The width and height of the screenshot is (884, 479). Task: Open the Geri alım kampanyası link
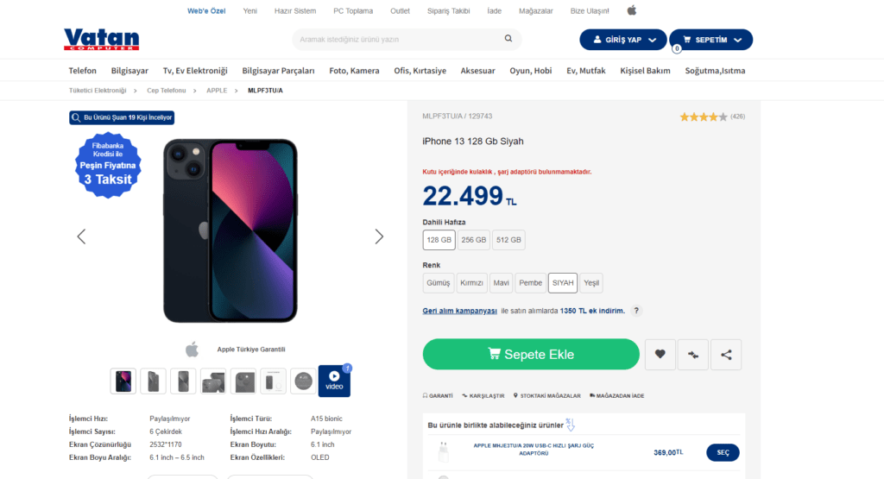(x=459, y=311)
